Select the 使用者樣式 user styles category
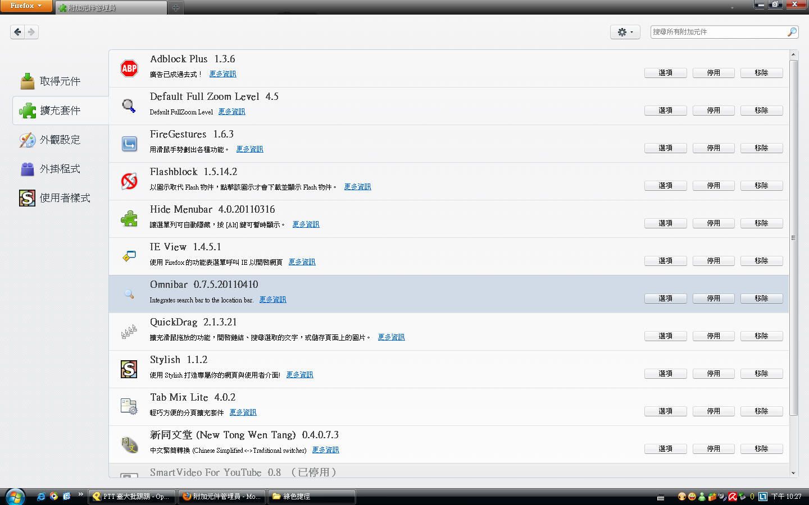This screenshot has width=809, height=505. point(64,198)
